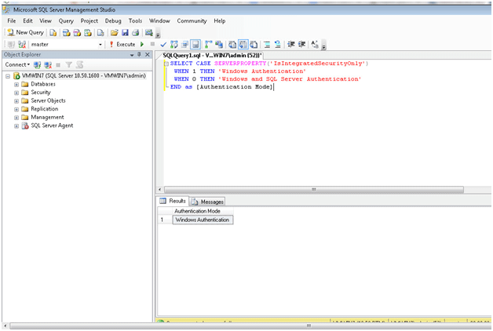Viewport: 493px width, 331px height.
Task: Open Object Explorer window position dropdown arrow
Action: click(132, 55)
